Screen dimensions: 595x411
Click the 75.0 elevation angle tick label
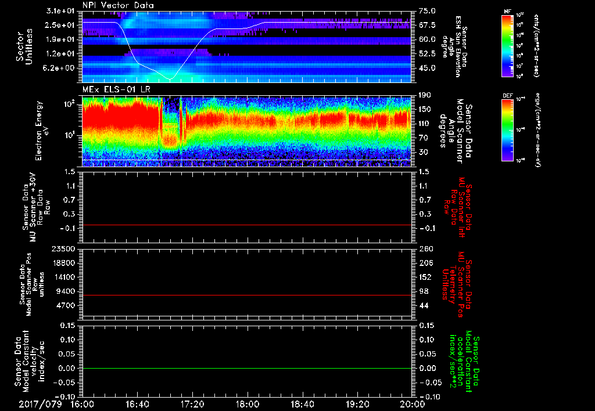point(427,11)
